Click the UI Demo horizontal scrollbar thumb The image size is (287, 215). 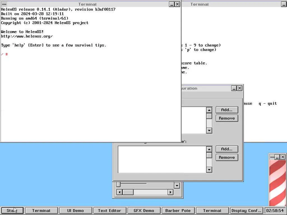(128, 192)
